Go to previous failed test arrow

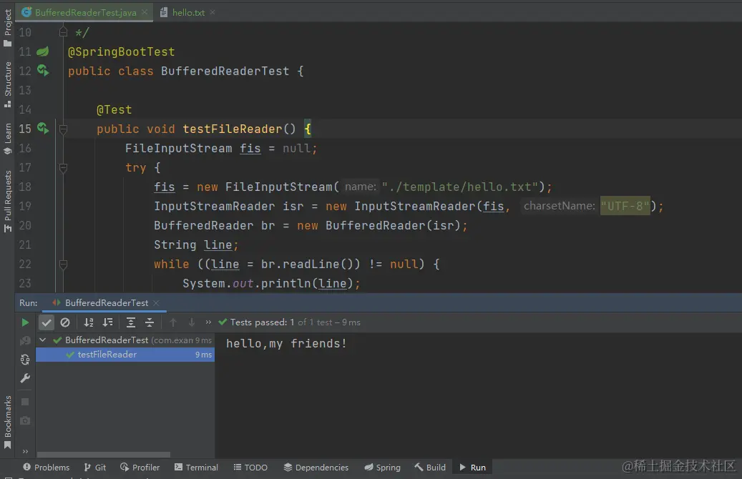pos(173,322)
